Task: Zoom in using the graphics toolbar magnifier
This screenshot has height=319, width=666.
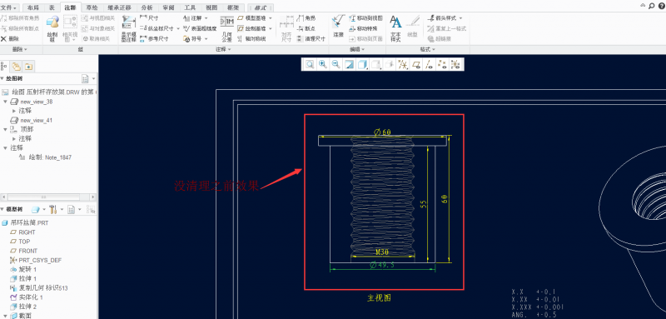Action: [x=323, y=64]
